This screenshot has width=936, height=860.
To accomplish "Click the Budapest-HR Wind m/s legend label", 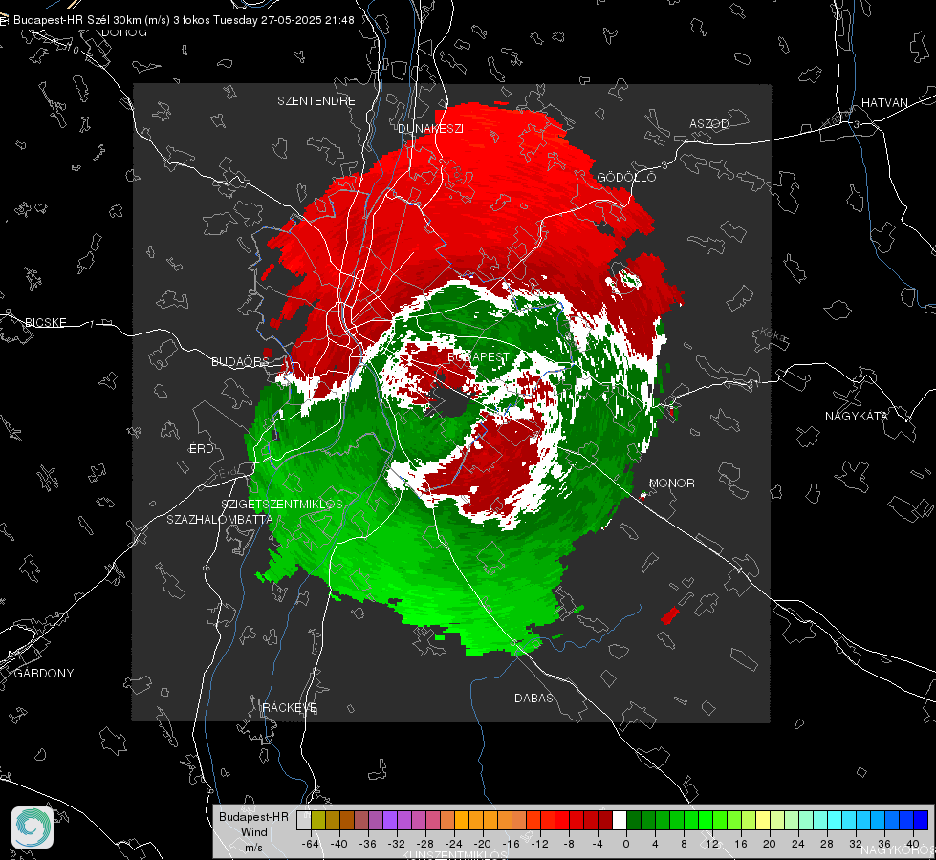I will click(253, 831).
